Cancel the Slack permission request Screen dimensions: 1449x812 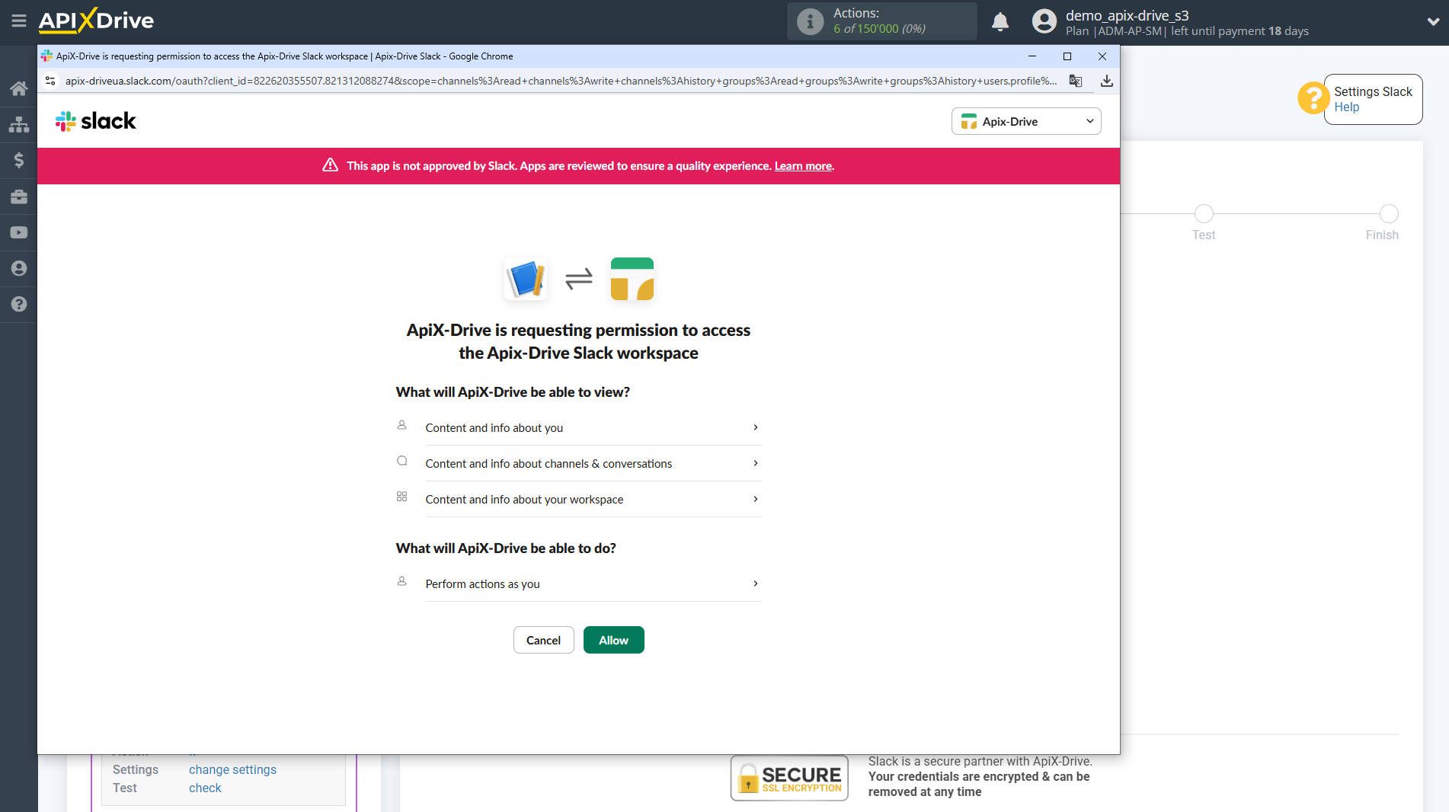tap(543, 640)
